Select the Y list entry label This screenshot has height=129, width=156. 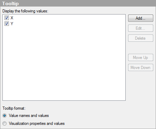pos(12,24)
